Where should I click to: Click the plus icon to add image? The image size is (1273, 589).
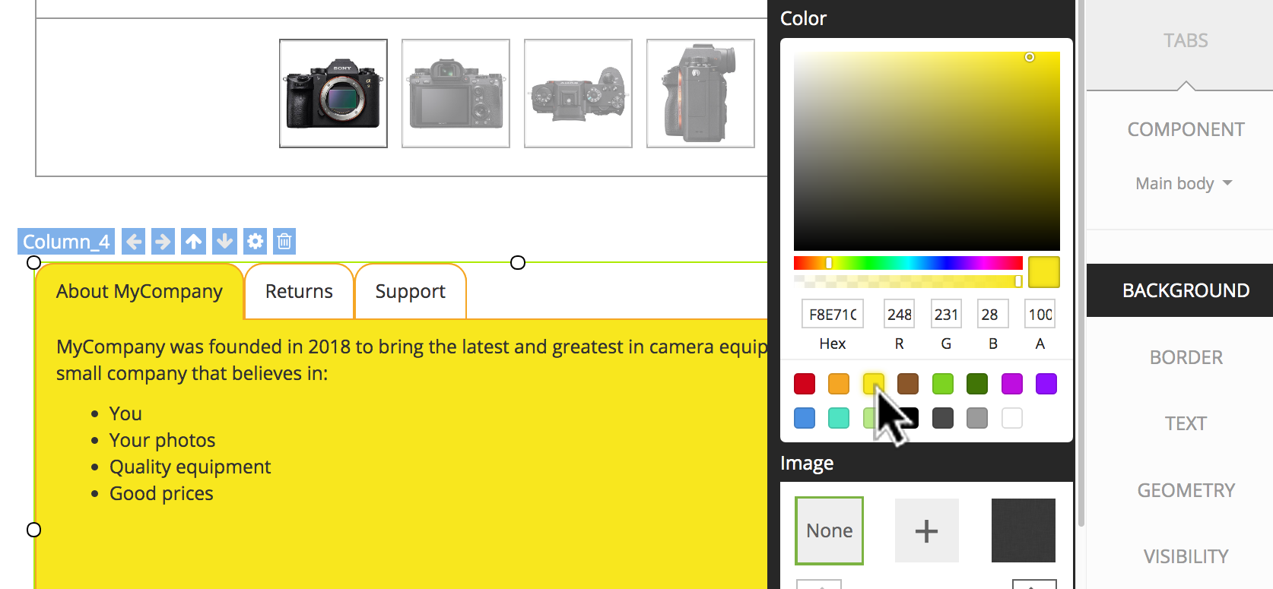(926, 530)
